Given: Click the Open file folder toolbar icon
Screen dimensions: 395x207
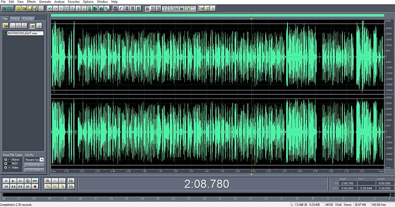Looking at the screenshot, I should 24,9.
